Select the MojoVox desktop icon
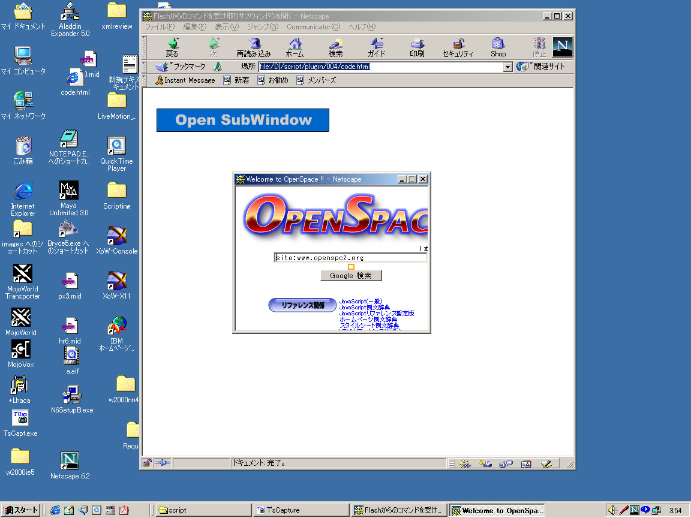 (x=21, y=354)
